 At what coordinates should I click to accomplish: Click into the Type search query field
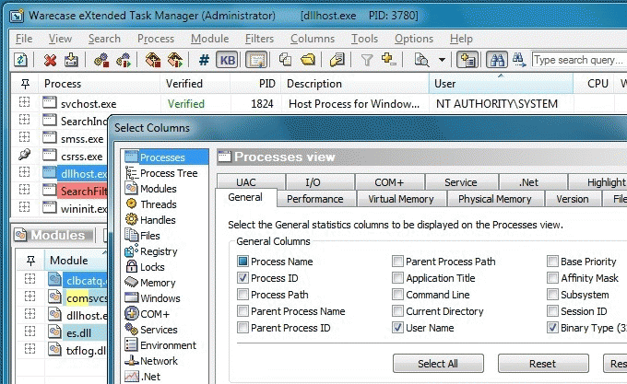click(x=579, y=60)
